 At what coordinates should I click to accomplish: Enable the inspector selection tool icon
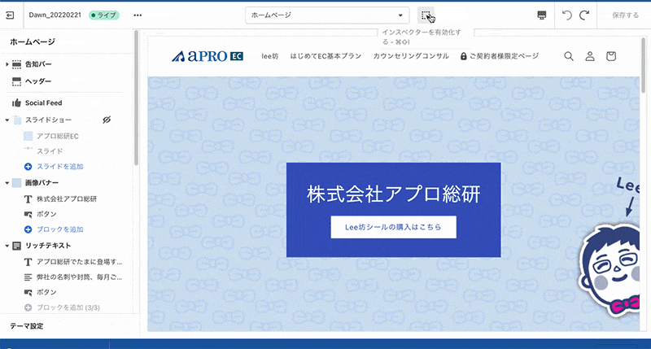click(x=426, y=15)
